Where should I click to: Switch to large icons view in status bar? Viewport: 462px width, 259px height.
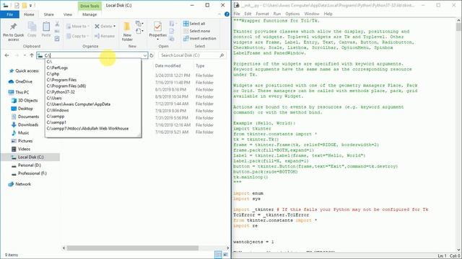[x=225, y=255]
